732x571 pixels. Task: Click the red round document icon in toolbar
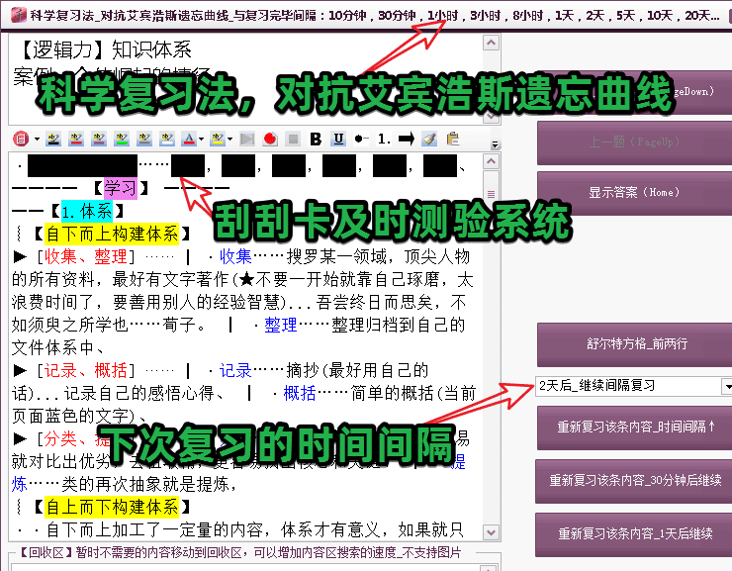click(x=21, y=139)
